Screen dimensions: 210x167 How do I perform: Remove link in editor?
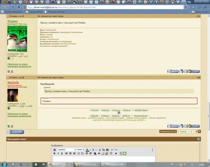[x=99, y=154]
